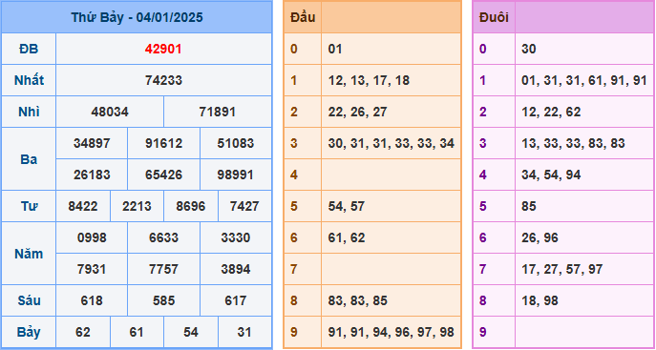Click the Năm prize number 3894
The image size is (656, 350).
pyautogui.click(x=236, y=269)
